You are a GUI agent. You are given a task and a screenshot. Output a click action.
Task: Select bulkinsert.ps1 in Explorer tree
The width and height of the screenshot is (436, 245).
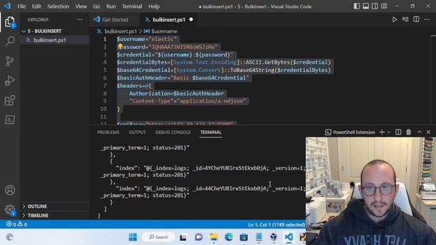coord(50,40)
